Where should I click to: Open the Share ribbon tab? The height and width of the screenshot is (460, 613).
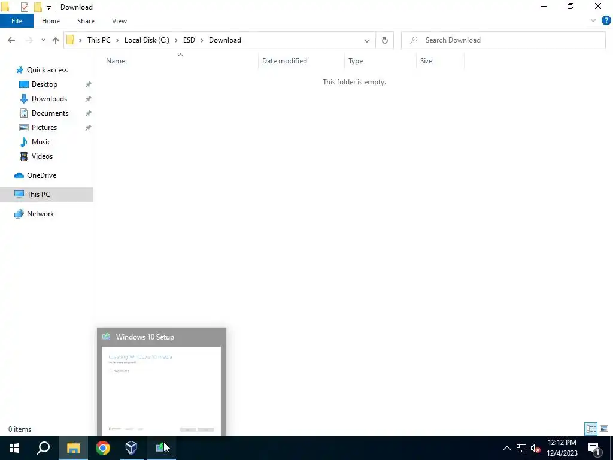(86, 21)
